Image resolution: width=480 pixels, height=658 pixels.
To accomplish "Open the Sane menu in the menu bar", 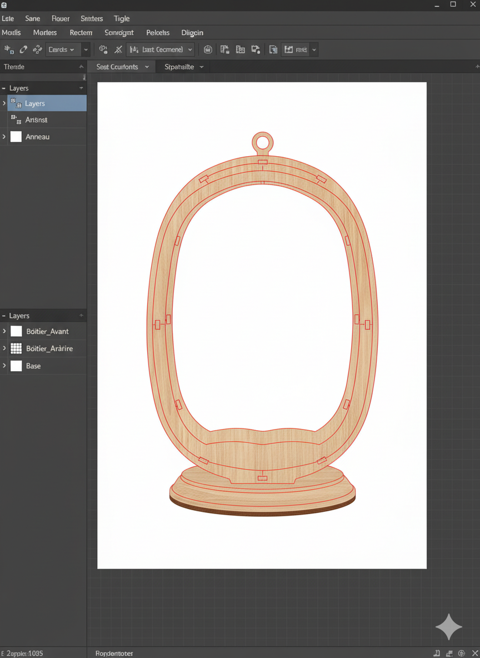I will click(x=33, y=19).
